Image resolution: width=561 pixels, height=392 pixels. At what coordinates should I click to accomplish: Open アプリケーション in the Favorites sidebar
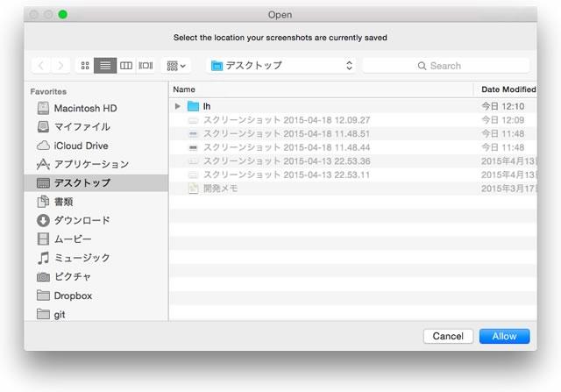pos(90,164)
